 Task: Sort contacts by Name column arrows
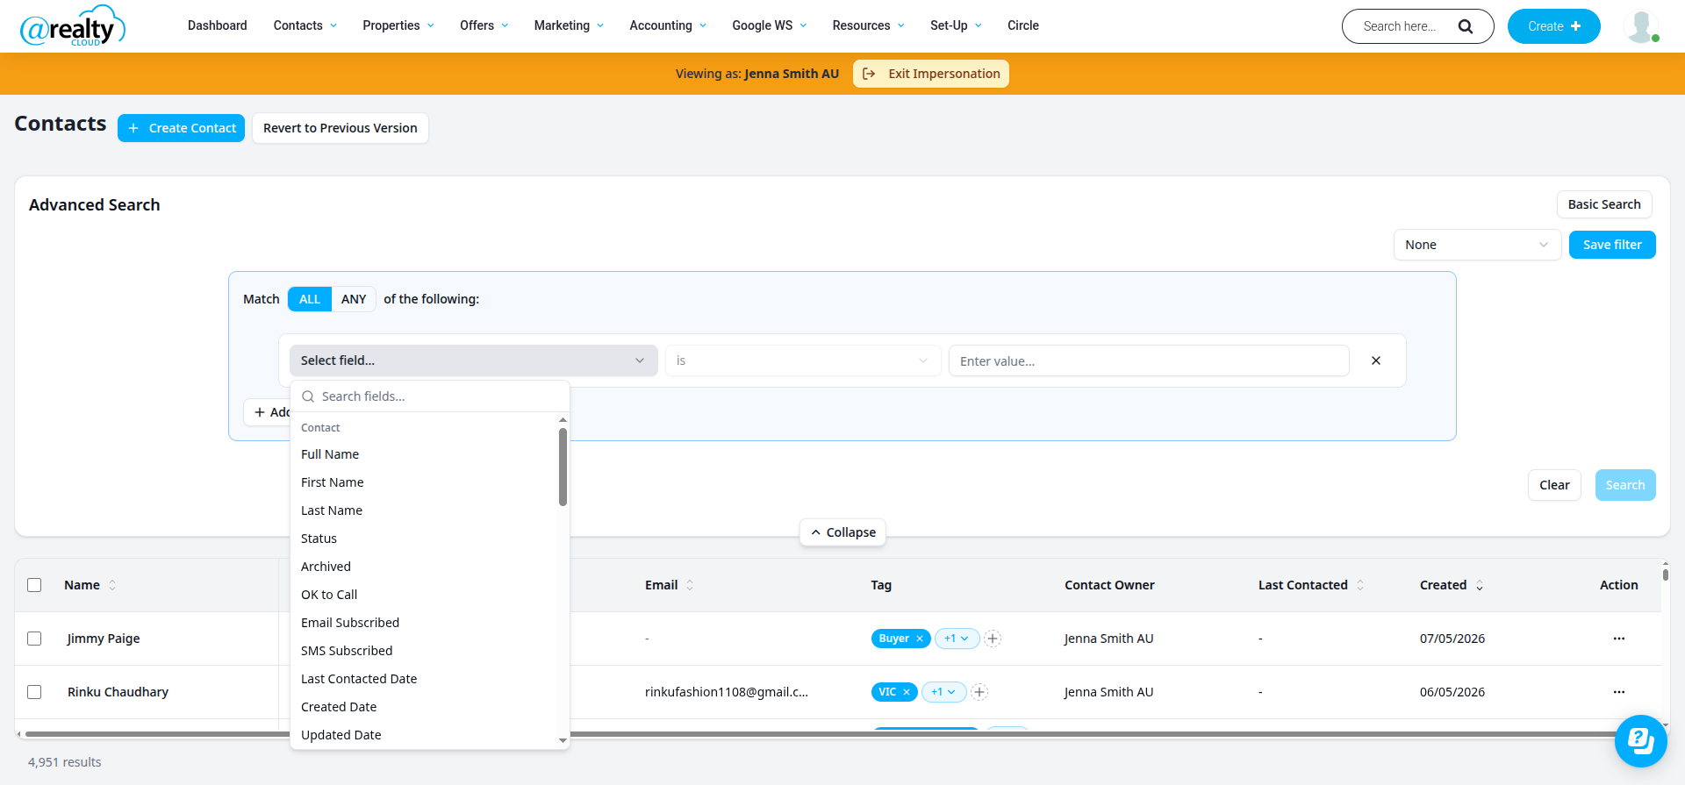point(112,585)
